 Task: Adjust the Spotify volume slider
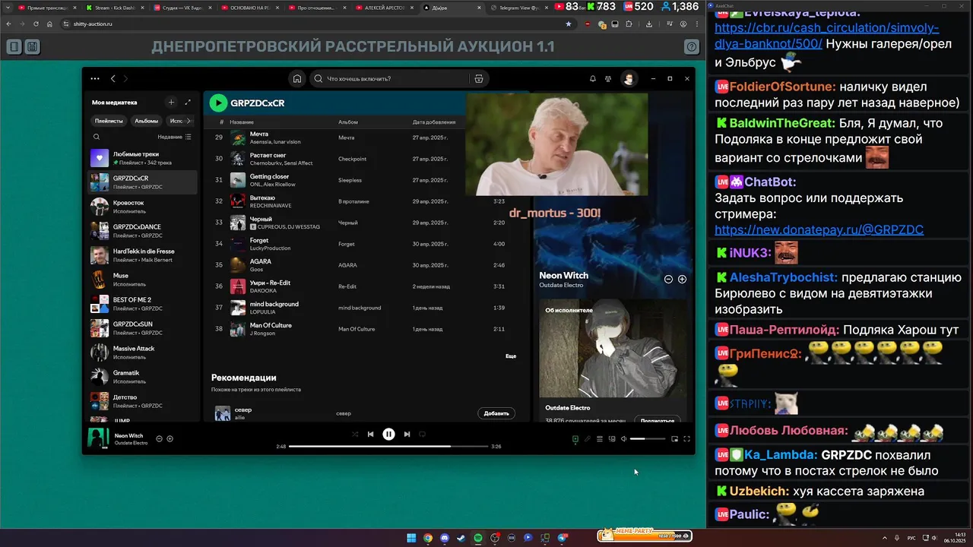coord(648,438)
